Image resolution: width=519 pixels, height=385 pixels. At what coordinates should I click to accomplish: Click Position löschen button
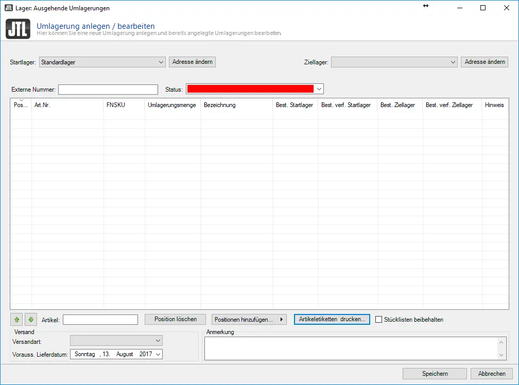[x=176, y=319]
